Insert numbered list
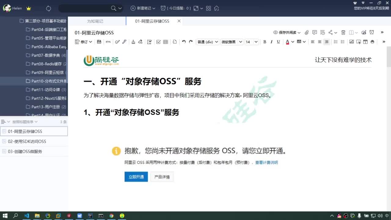Viewport: 391px width, 220px height. [336, 42]
